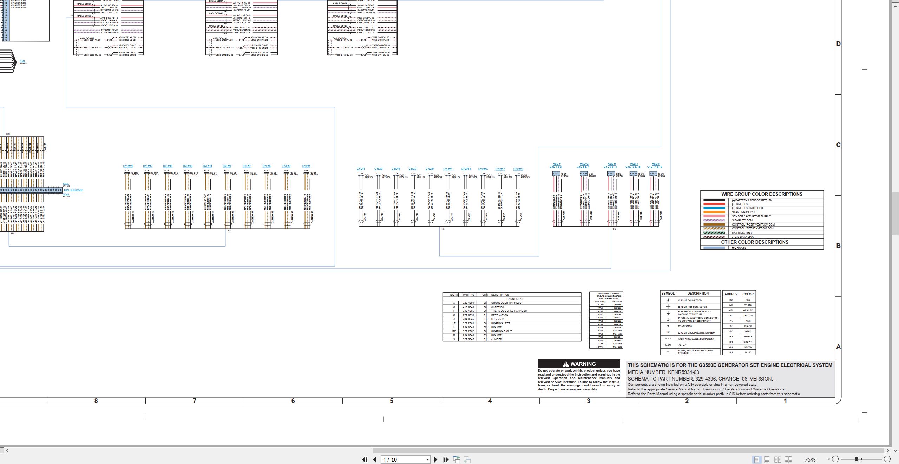The width and height of the screenshot is (899, 464).
Task: Open the RSD J CYL 13 & 15 link
Action: click(x=633, y=166)
